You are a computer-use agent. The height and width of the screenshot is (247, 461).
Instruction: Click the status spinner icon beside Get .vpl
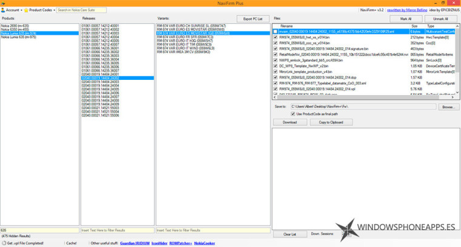click(4, 243)
